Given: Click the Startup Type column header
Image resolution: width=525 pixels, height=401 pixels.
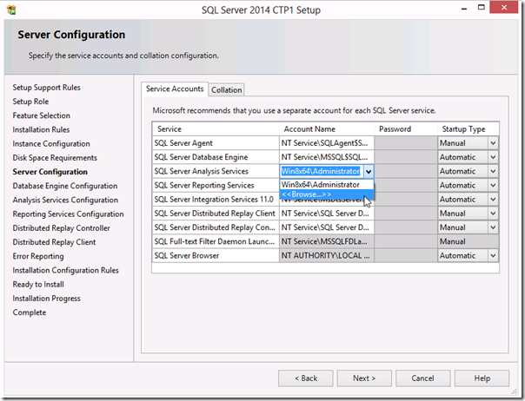Looking at the screenshot, I should point(469,129).
